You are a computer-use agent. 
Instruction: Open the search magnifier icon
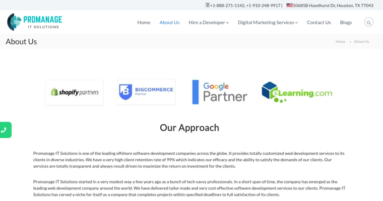click(368, 22)
